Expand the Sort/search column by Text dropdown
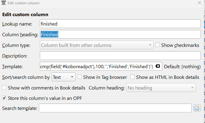The image size is (205, 123). tap(63, 77)
